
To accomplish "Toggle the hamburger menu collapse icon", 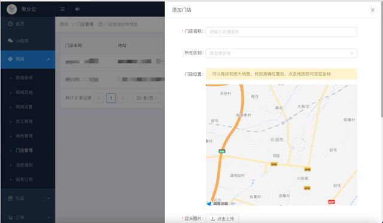I will 63,10.
